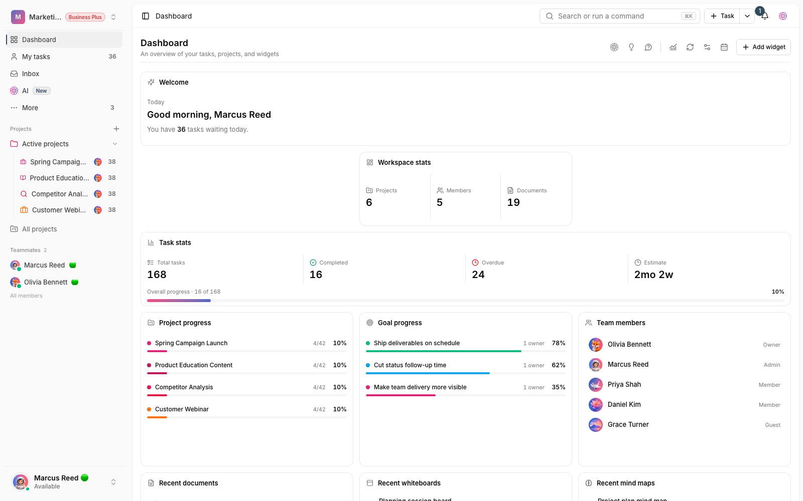Image resolution: width=803 pixels, height=501 pixels.
Task: Open the AI section in the sidebar
Action: [x=64, y=91]
